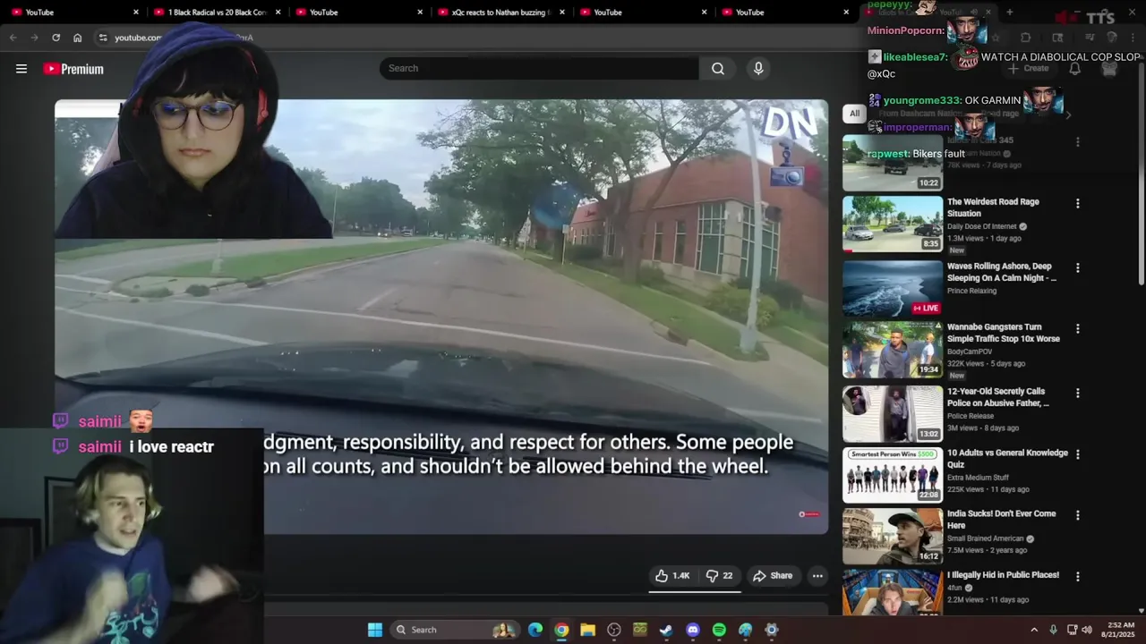Screen dimensions: 1146x644
Task: Open YouTube notifications bell
Action: pyautogui.click(x=1075, y=69)
